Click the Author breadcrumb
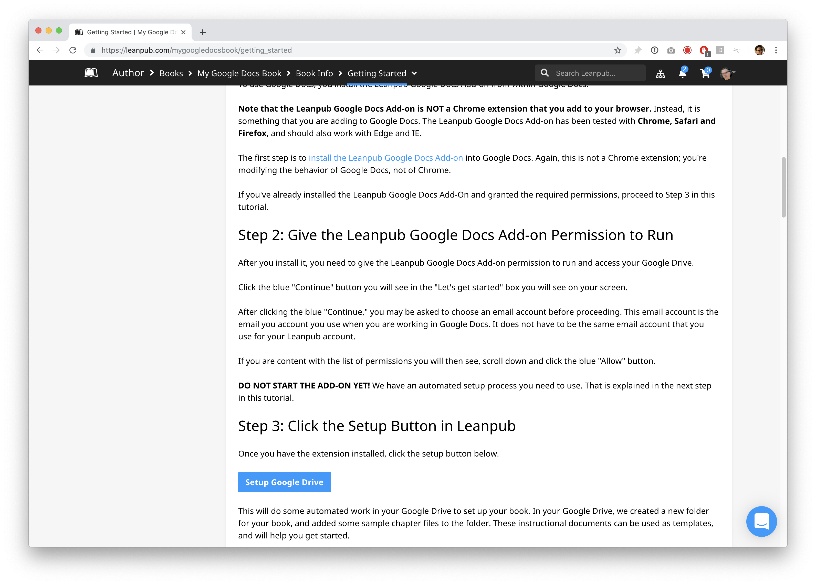 point(128,73)
